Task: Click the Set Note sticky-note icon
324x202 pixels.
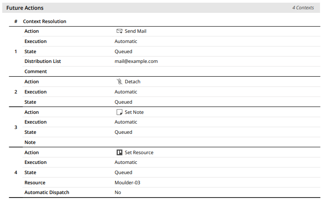Action: pyautogui.click(x=119, y=113)
